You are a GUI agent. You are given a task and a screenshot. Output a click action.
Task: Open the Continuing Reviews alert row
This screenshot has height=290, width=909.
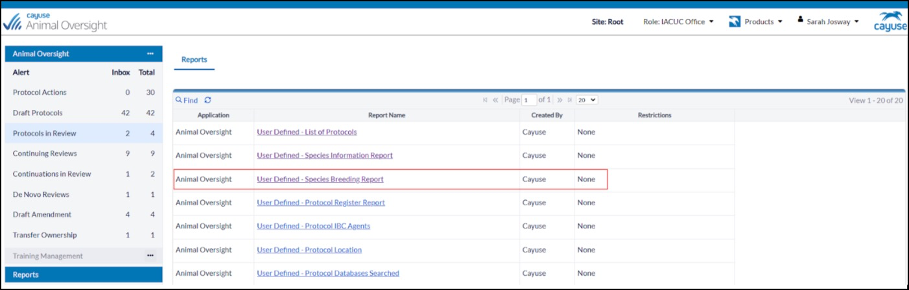pos(84,153)
